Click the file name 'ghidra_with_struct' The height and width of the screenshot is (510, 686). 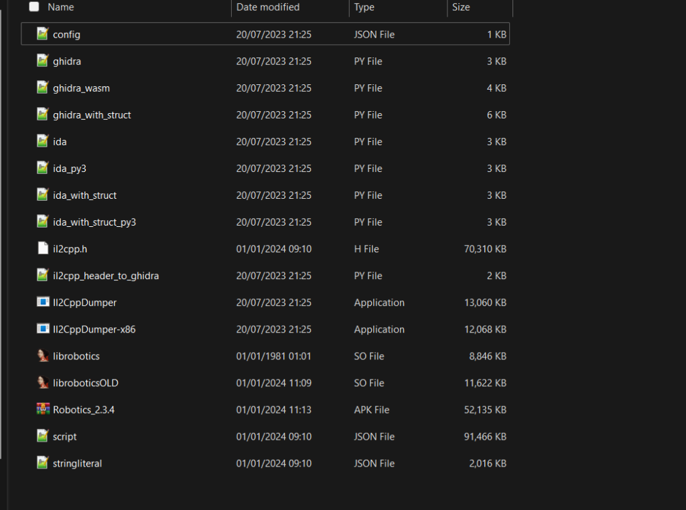point(92,115)
